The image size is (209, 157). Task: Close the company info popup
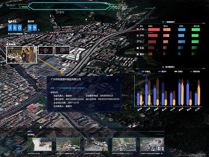[x=117, y=80]
